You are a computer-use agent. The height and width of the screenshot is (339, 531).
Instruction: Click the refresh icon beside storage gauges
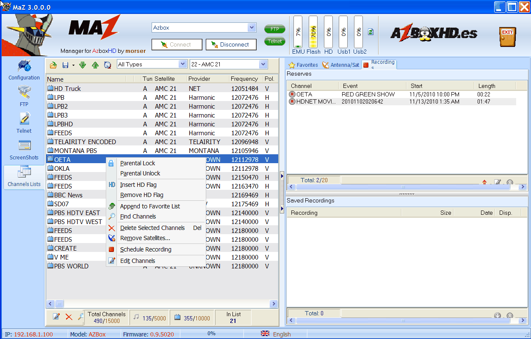(x=371, y=32)
